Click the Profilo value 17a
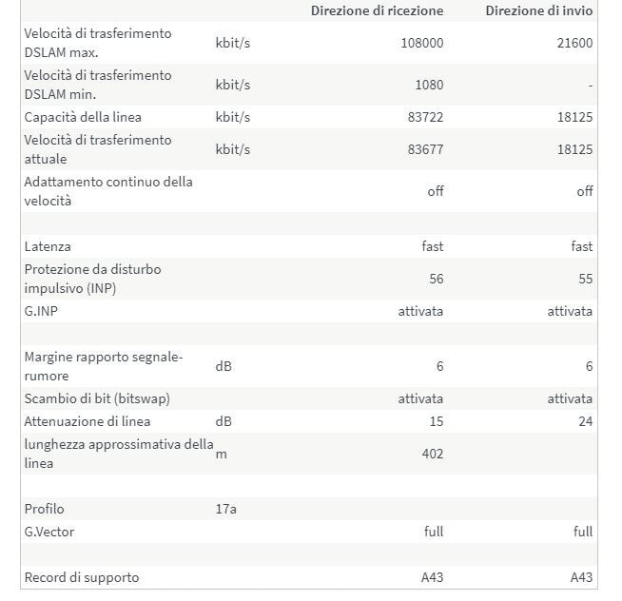This screenshot has width=622, height=601. [x=226, y=509]
